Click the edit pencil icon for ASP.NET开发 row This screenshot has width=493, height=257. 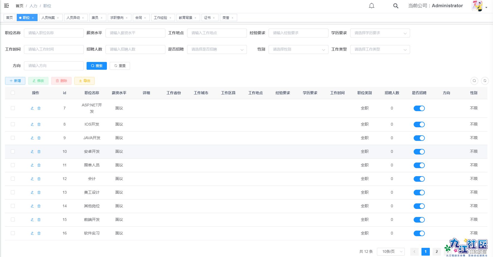coord(32,108)
